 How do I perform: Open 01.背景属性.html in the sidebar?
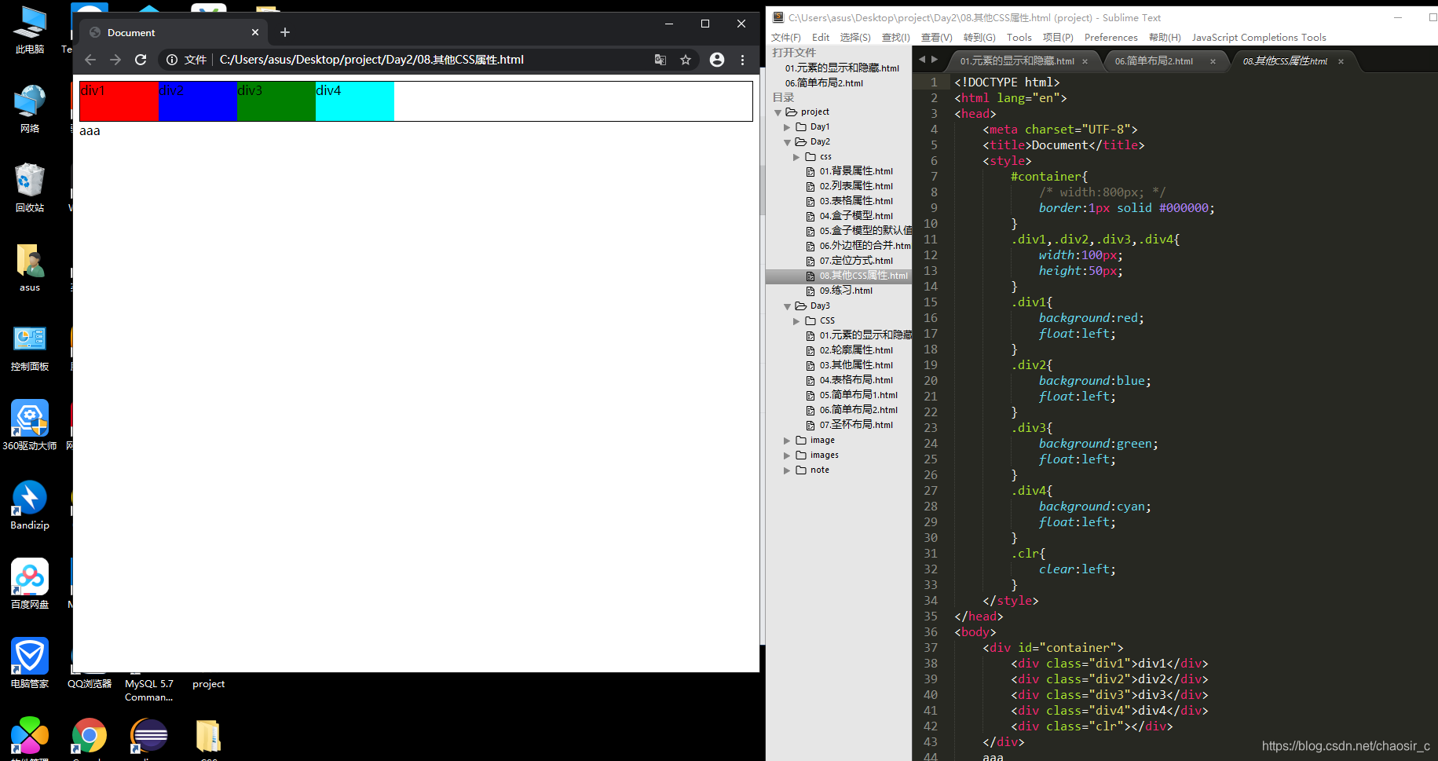coord(856,171)
